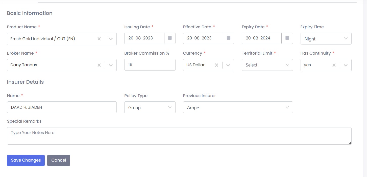Open the Expiry Time dropdown
367x177 pixels.
point(326,39)
